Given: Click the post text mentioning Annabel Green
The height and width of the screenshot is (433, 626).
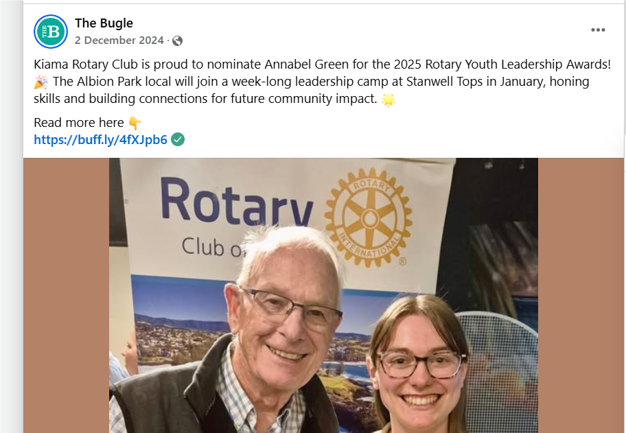Looking at the screenshot, I should tap(322, 82).
